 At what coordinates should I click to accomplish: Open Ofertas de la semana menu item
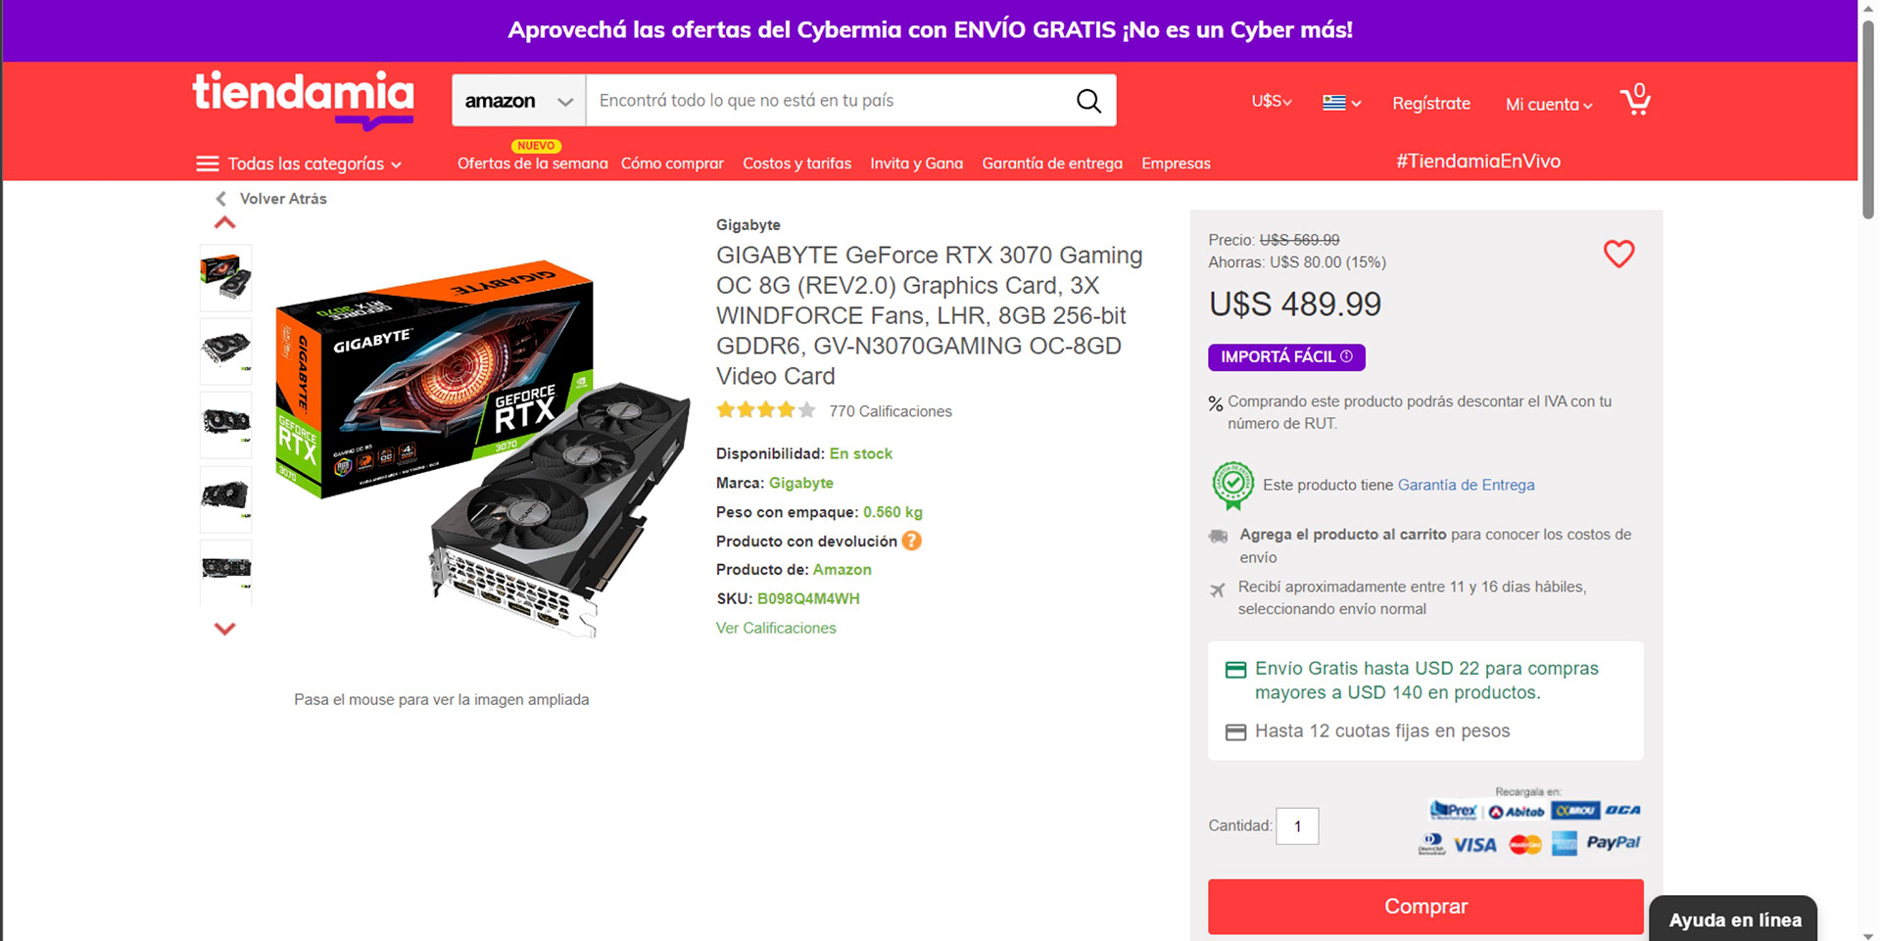(532, 164)
